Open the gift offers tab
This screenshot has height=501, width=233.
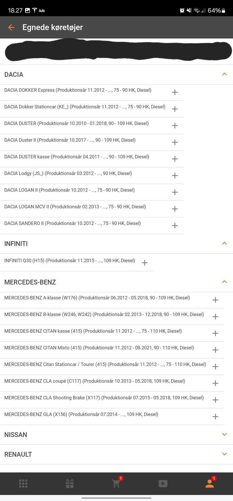click(x=70, y=483)
